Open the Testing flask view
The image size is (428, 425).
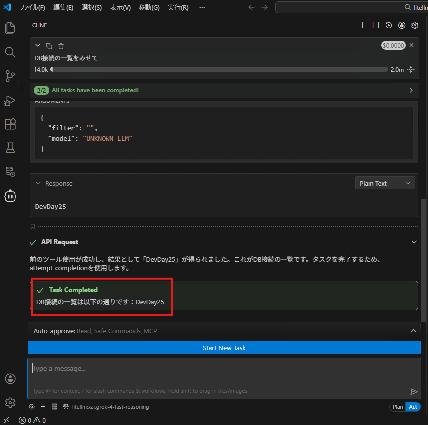(x=10, y=148)
